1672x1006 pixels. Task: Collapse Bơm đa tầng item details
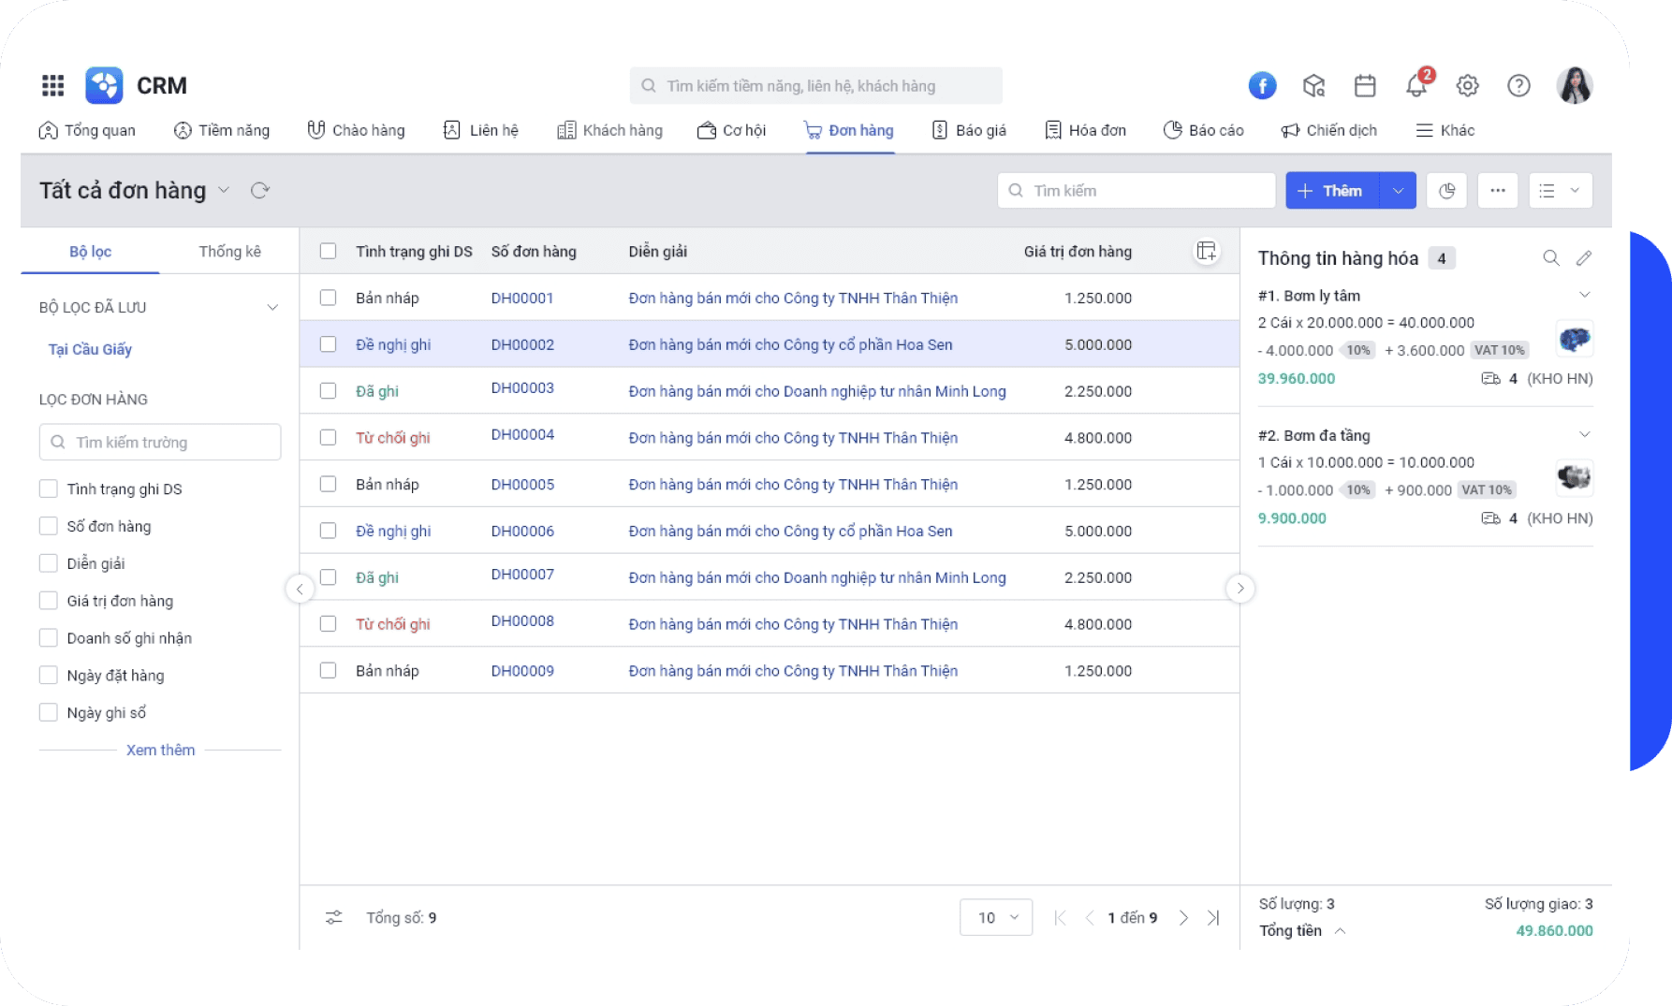pos(1585,434)
